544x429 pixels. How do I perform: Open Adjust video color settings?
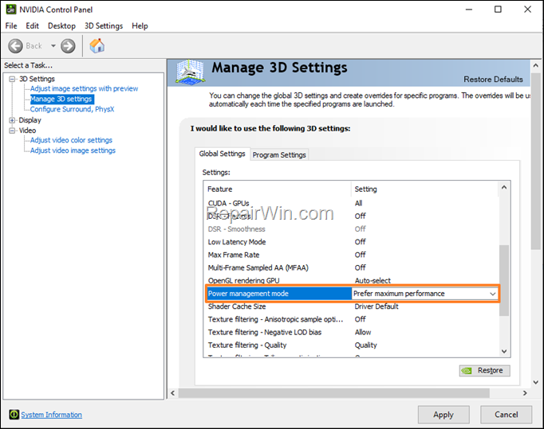click(71, 140)
